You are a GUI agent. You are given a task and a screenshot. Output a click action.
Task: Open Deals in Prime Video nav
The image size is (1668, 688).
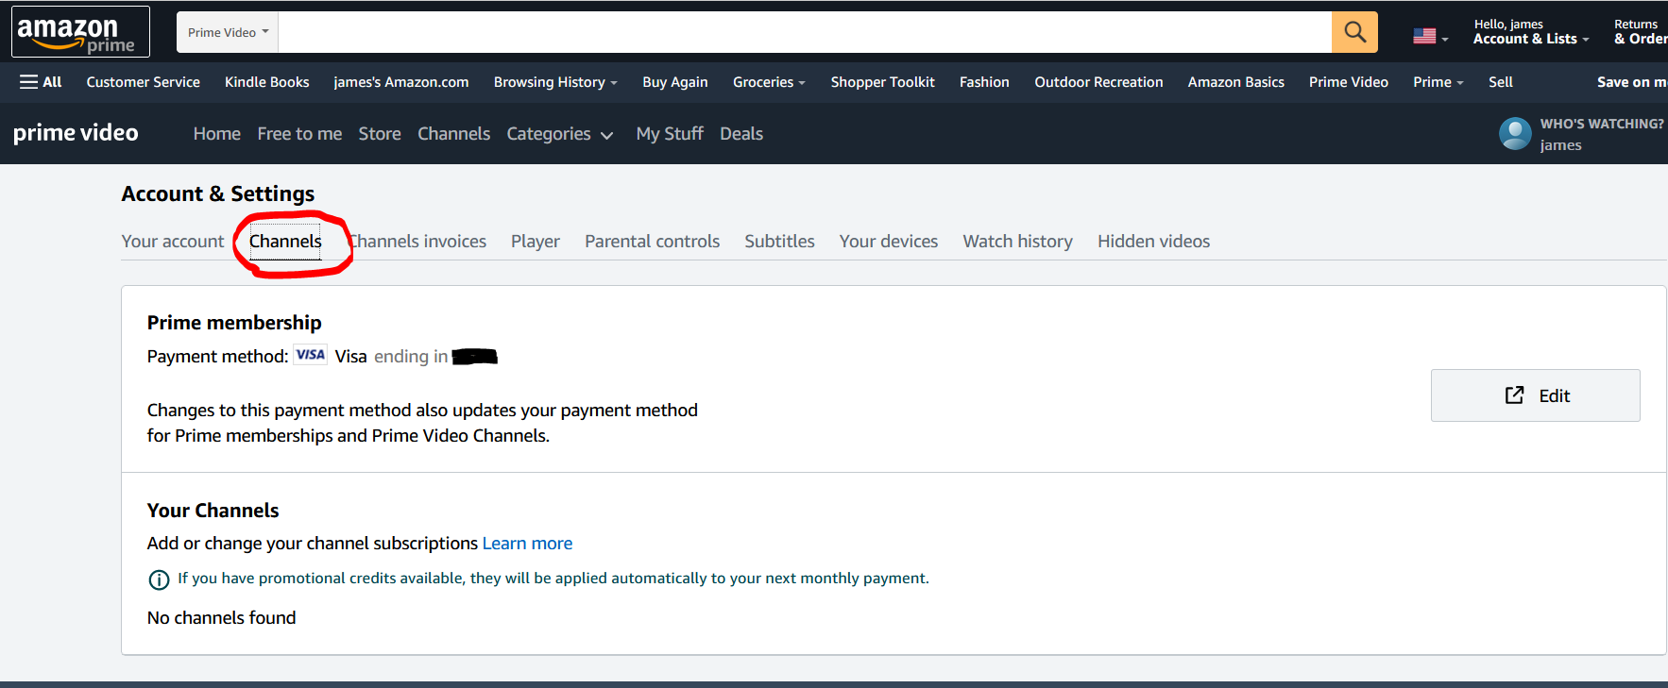[x=741, y=134]
